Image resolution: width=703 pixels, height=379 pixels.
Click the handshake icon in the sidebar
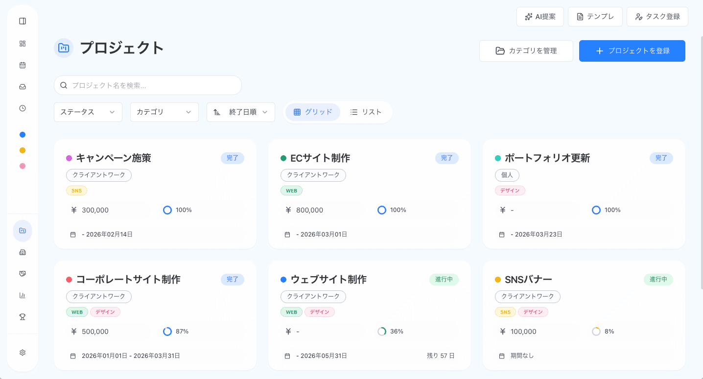[22, 274]
